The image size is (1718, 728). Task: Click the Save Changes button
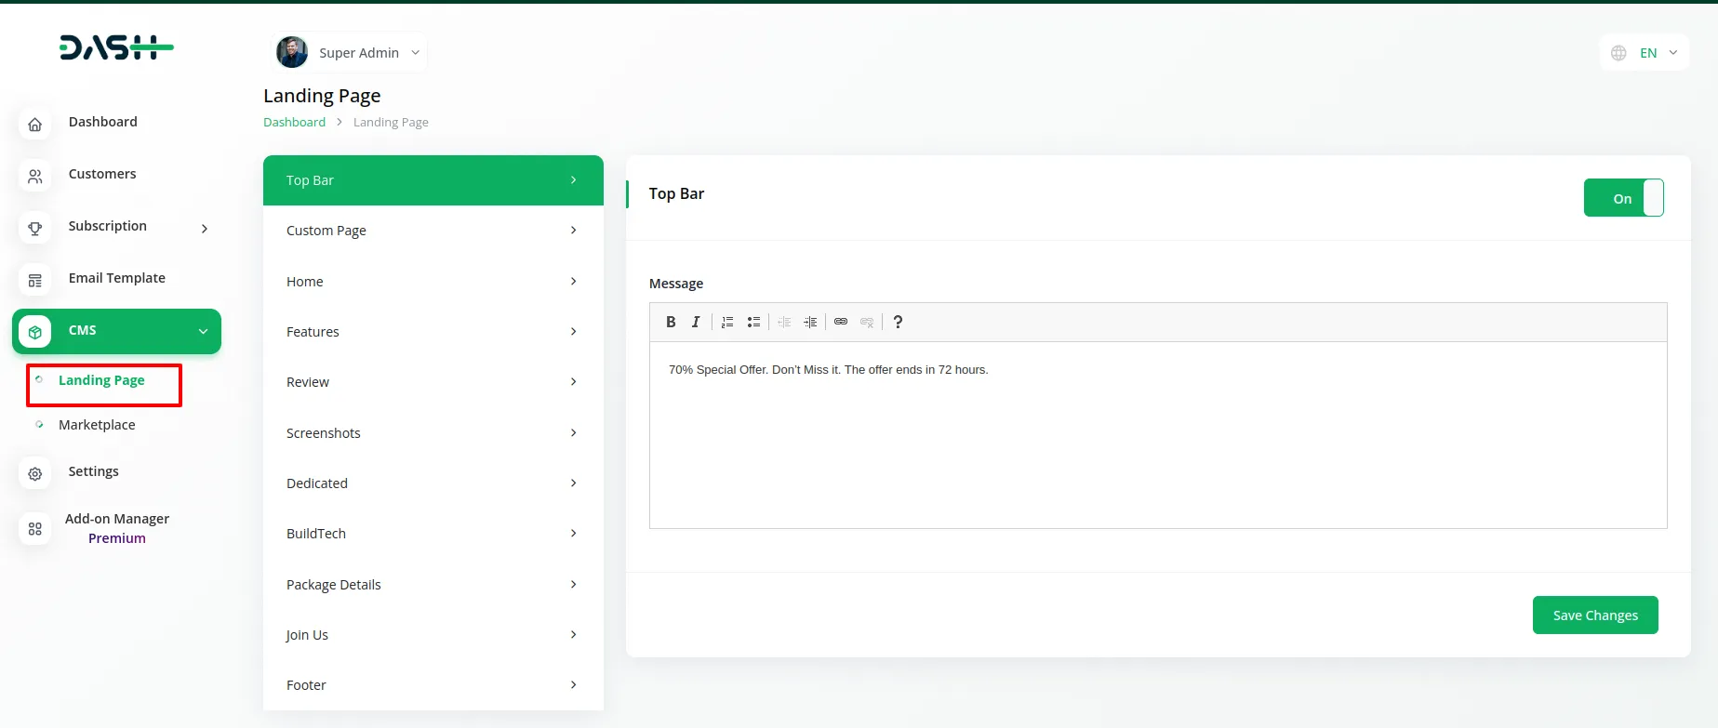point(1594,615)
